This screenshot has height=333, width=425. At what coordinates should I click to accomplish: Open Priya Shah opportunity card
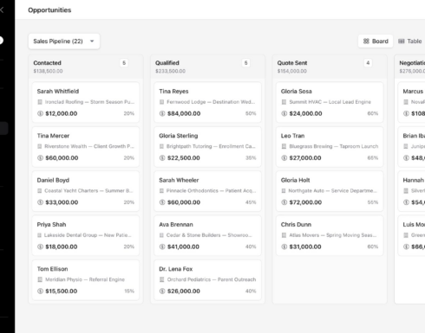86,235
